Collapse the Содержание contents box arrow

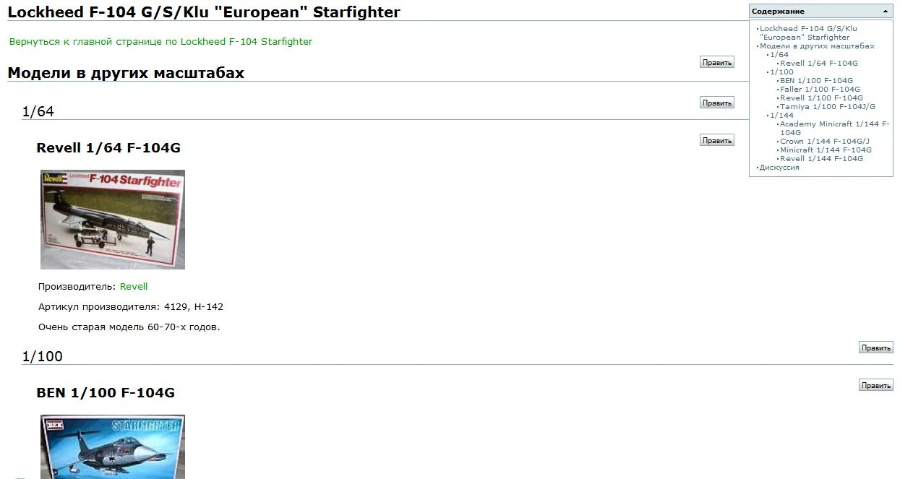886,12
